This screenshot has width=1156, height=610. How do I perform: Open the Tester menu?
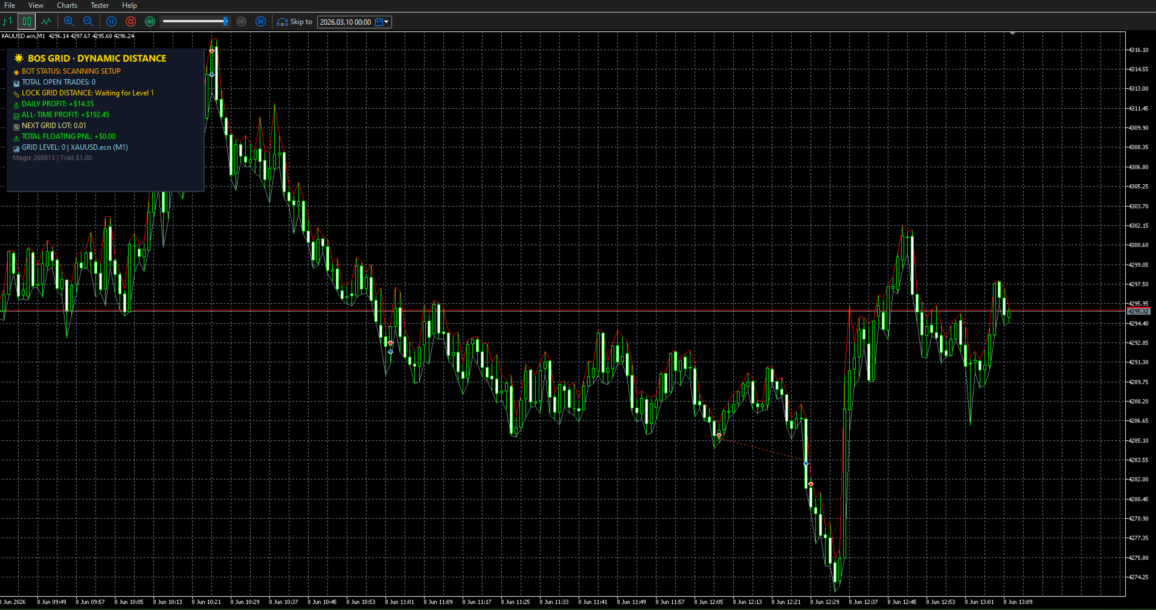tap(100, 5)
